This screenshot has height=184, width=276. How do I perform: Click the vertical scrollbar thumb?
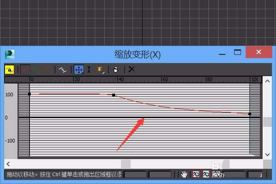pyautogui.click(x=267, y=122)
